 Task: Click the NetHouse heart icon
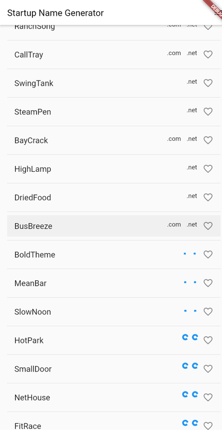[208, 397]
